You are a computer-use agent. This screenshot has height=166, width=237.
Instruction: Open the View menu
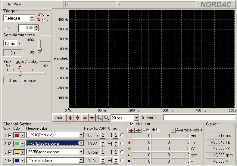17,4
